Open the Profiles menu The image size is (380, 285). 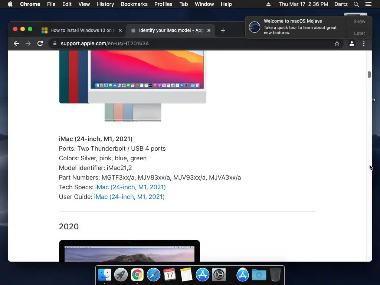tap(163, 4)
